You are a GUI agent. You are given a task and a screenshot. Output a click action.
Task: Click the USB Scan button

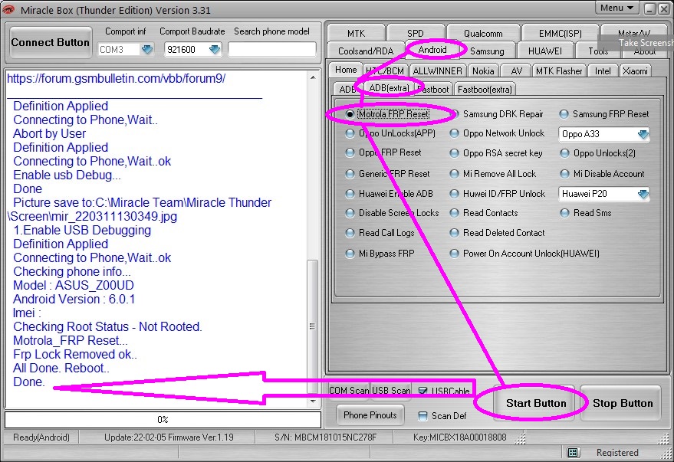point(391,390)
